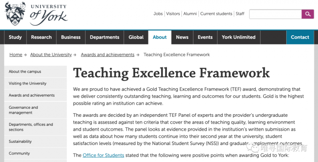Open the Office for Students link
Screen dimensions: 318x162
click(x=103, y=155)
